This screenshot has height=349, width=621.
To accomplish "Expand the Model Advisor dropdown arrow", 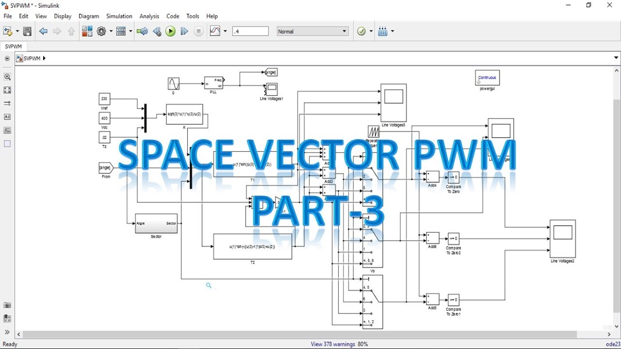I will pos(371,32).
